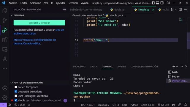Open the Testing flask icon
Viewport: 190px width, 107px height.
point(5,59)
